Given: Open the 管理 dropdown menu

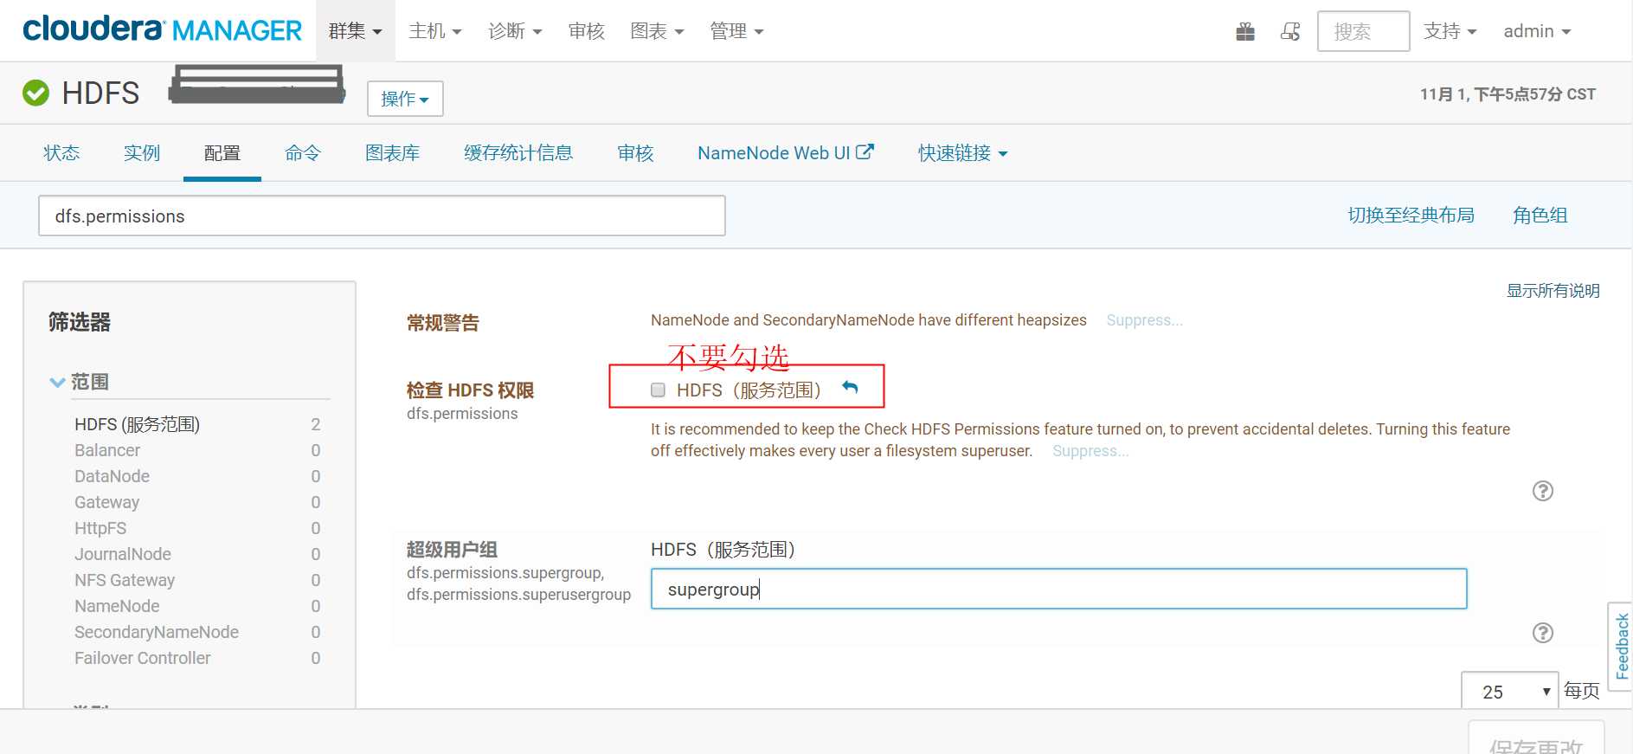Looking at the screenshot, I should pos(736,31).
